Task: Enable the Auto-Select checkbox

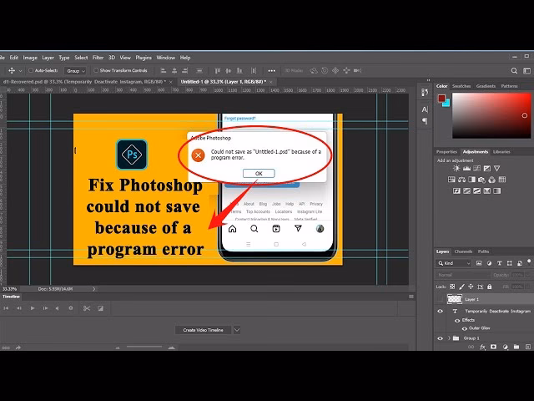Action: click(x=31, y=70)
